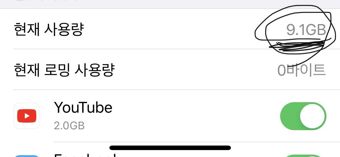The width and height of the screenshot is (340, 157).
Task: Tap the YouTube app icon
Action: coord(27,116)
